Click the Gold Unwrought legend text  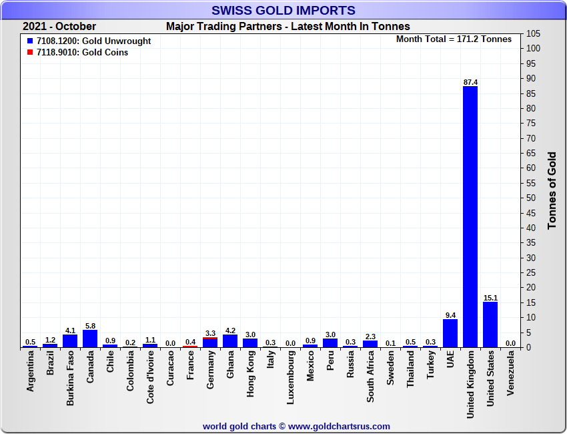[x=93, y=41]
